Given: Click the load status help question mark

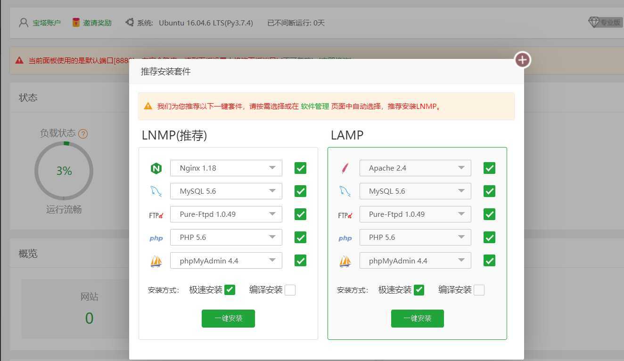Looking at the screenshot, I should (x=83, y=134).
